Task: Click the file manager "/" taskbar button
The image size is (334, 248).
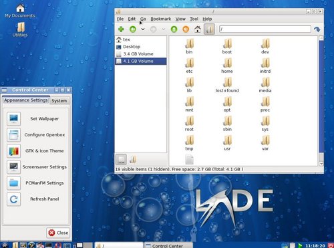Action: pyautogui.click(x=119, y=245)
